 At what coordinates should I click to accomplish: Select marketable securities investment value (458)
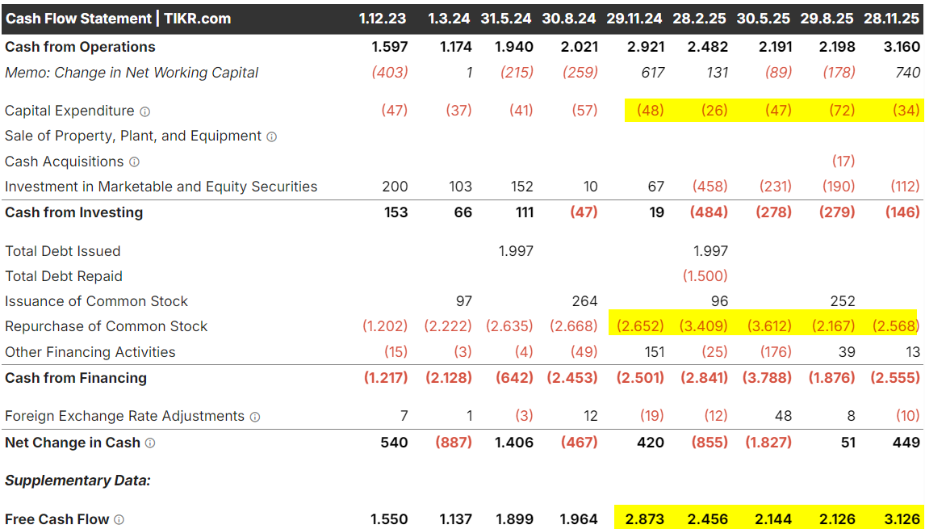pos(709,187)
